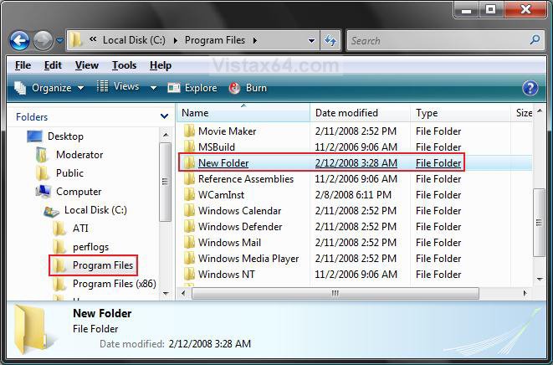Viewport: 553px width, 365px height.
Task: Refresh the folder view
Action: tap(330, 40)
